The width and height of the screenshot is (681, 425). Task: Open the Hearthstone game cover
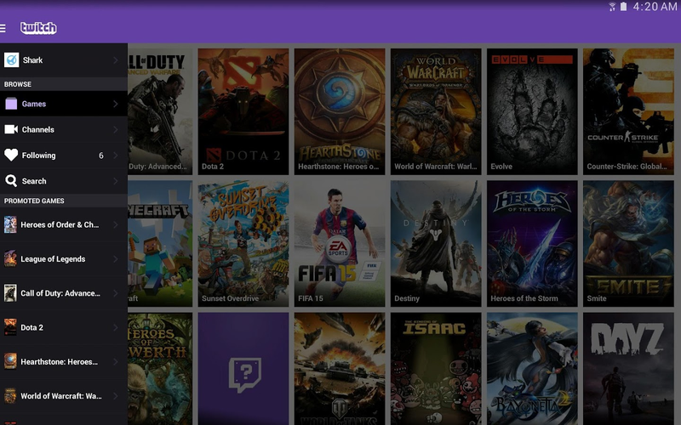point(340,111)
